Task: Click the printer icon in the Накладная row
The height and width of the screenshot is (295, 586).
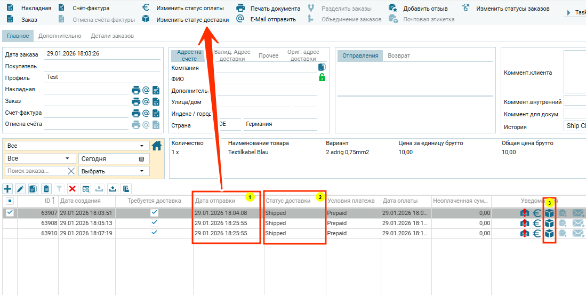Action: [x=136, y=90]
